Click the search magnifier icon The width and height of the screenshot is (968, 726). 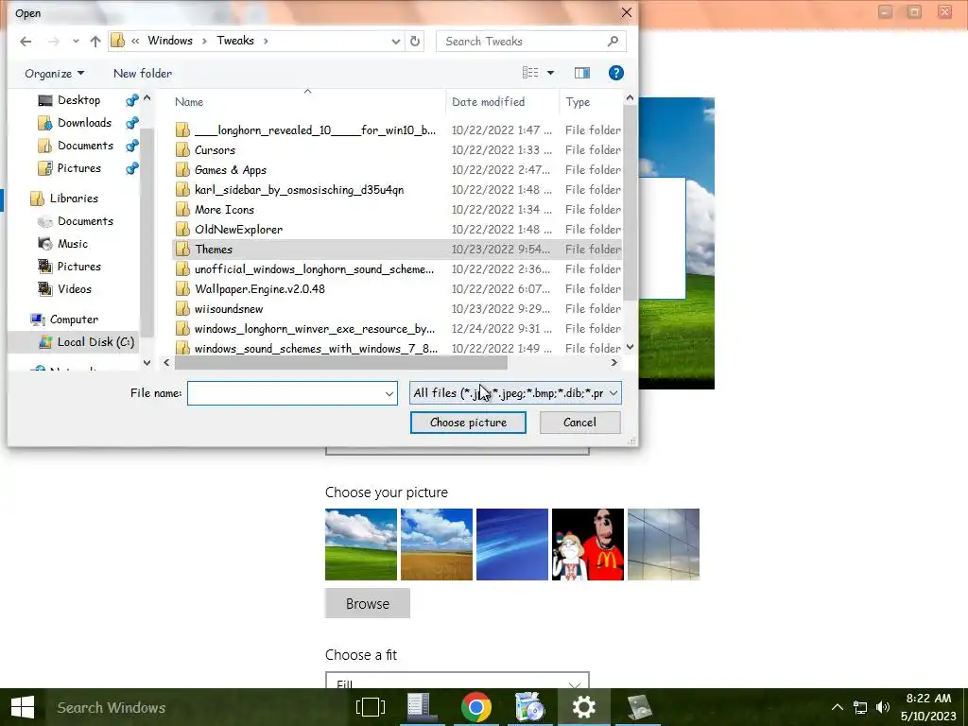click(x=613, y=42)
